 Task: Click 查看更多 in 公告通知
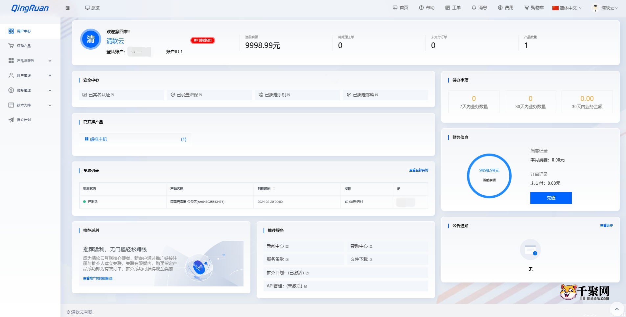click(607, 225)
